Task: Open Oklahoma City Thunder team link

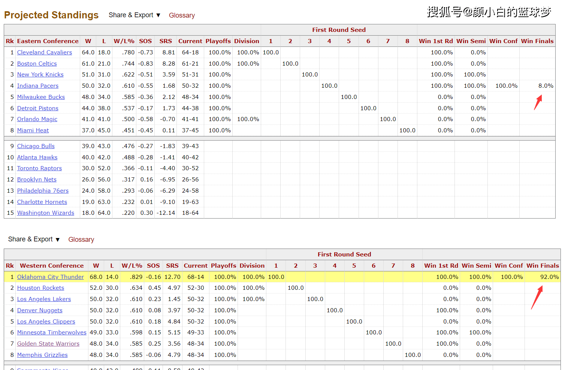Action: [51, 277]
